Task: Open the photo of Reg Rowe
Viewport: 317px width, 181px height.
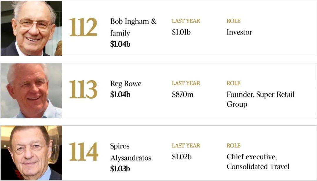Action: 31,90
